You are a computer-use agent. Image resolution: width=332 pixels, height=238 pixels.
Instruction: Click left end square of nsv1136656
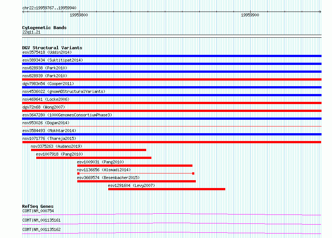[78, 173]
